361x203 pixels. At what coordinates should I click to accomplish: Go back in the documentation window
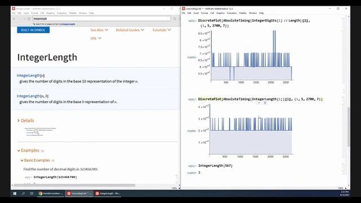pyautogui.click(x=14, y=19)
